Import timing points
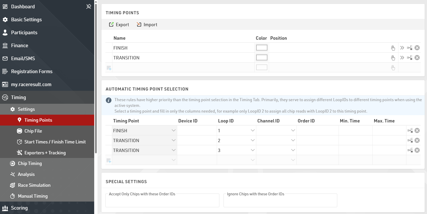Viewport: 427px width, 214px height. point(147,25)
